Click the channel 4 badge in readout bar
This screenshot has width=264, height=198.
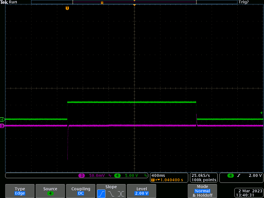(x=117, y=176)
